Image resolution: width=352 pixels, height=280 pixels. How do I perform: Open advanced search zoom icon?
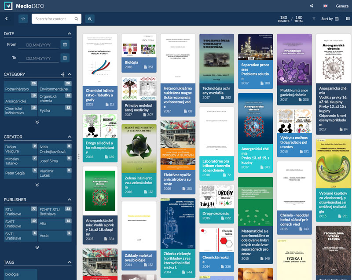[90, 19]
